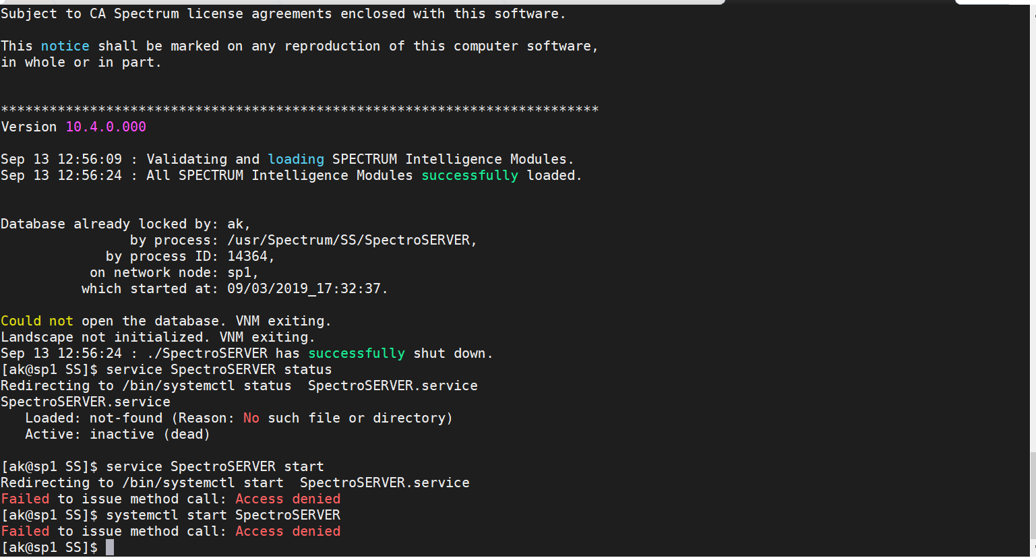1036x558 pixels.
Task: Click the red word "No"
Action: [x=251, y=418]
